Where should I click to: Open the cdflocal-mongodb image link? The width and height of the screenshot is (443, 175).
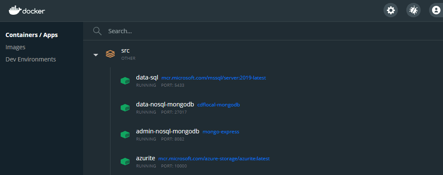tap(219, 105)
